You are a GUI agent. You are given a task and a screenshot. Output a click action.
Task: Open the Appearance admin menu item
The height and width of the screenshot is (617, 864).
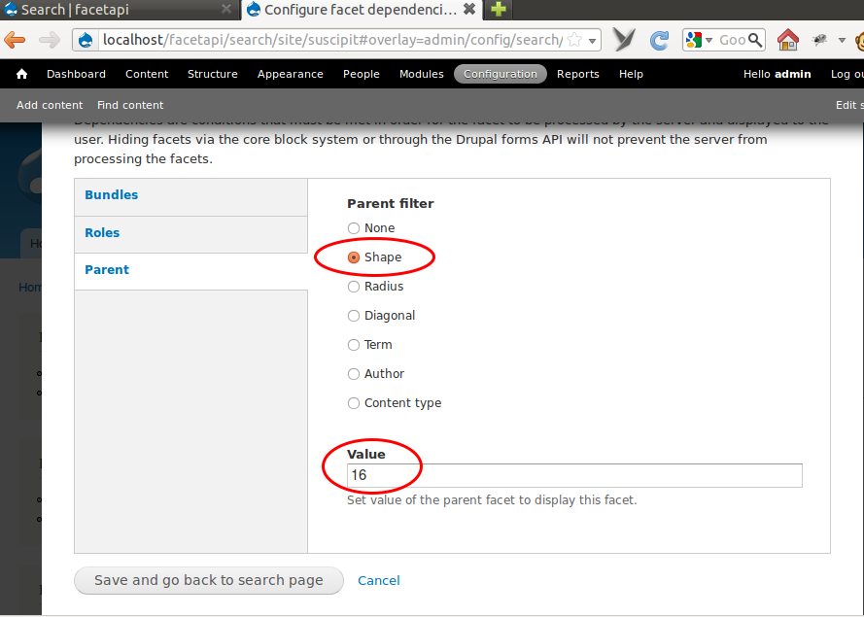291,75
